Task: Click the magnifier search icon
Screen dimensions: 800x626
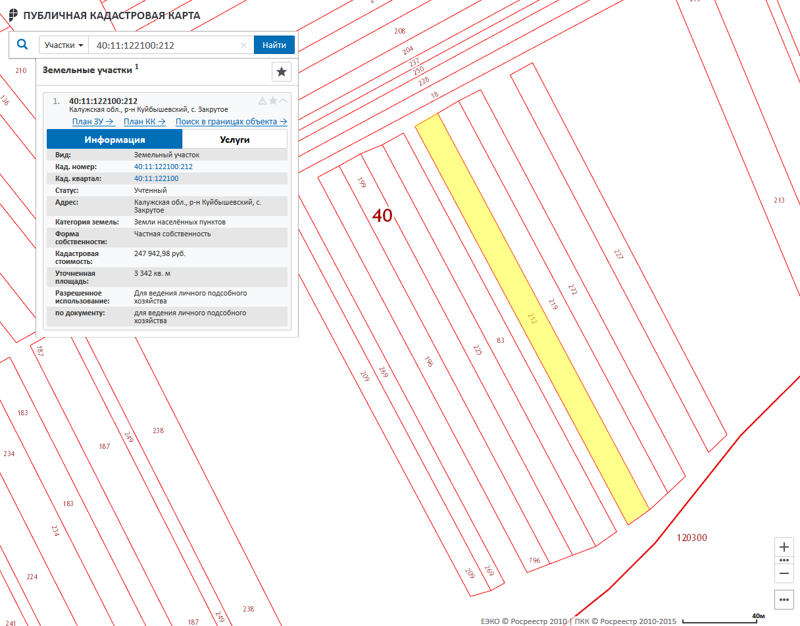Action: click(x=22, y=45)
